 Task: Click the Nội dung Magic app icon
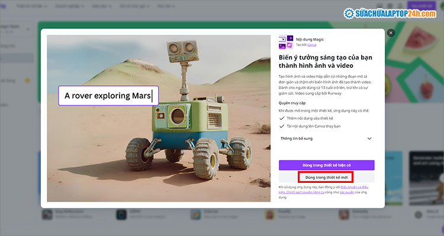285,42
